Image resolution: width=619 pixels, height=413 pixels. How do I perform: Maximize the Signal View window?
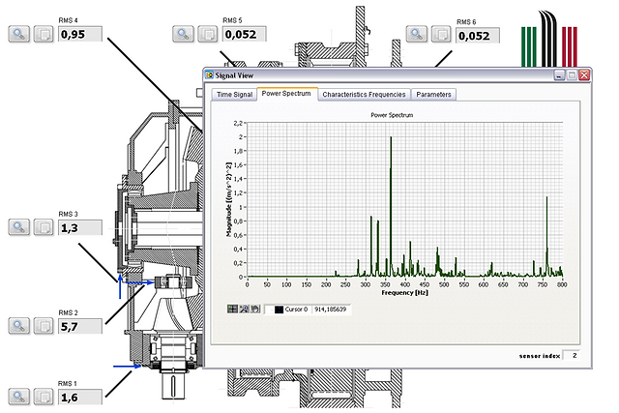coord(572,75)
